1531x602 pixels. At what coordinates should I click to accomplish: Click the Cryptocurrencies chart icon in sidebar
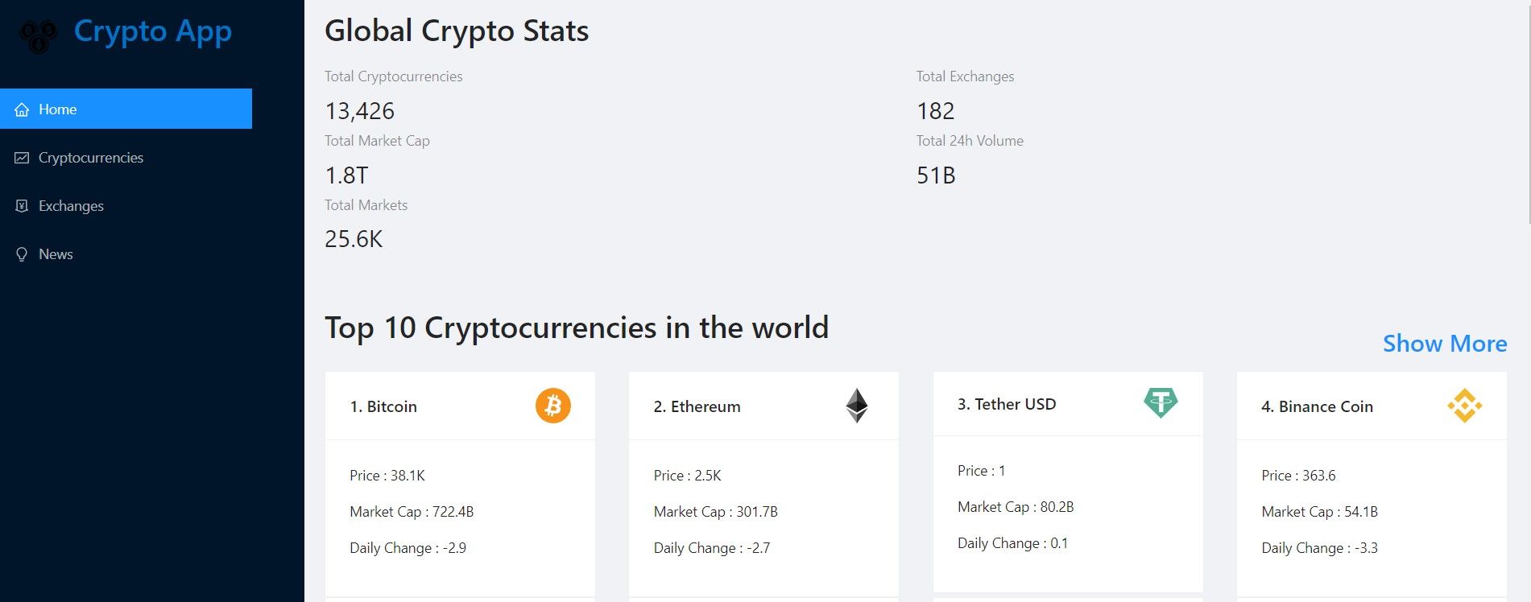tap(22, 158)
